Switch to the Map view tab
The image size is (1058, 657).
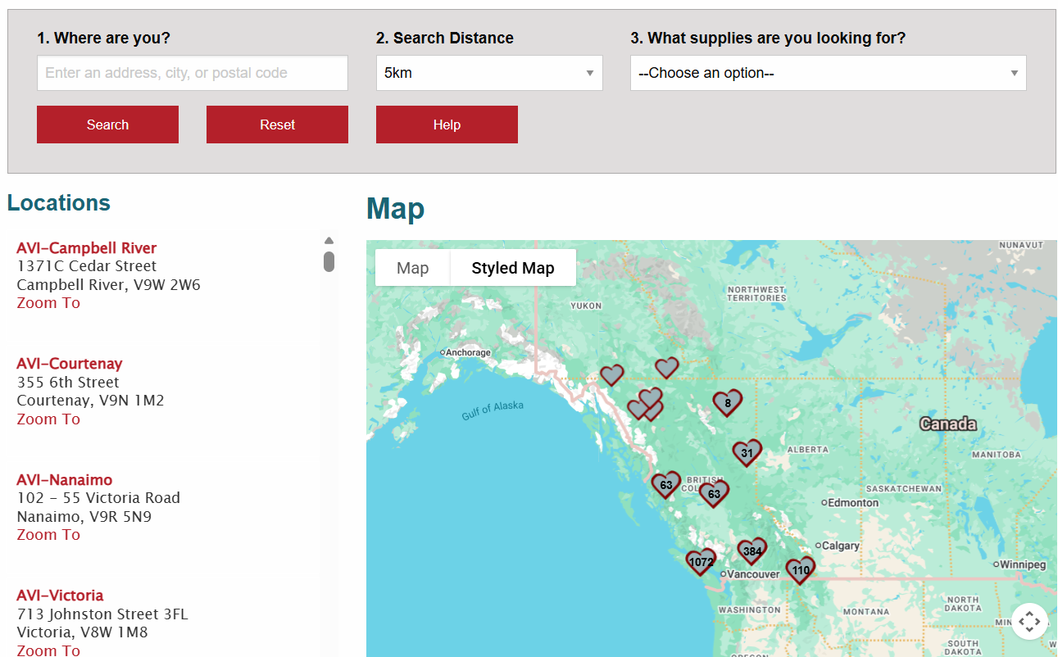point(412,268)
